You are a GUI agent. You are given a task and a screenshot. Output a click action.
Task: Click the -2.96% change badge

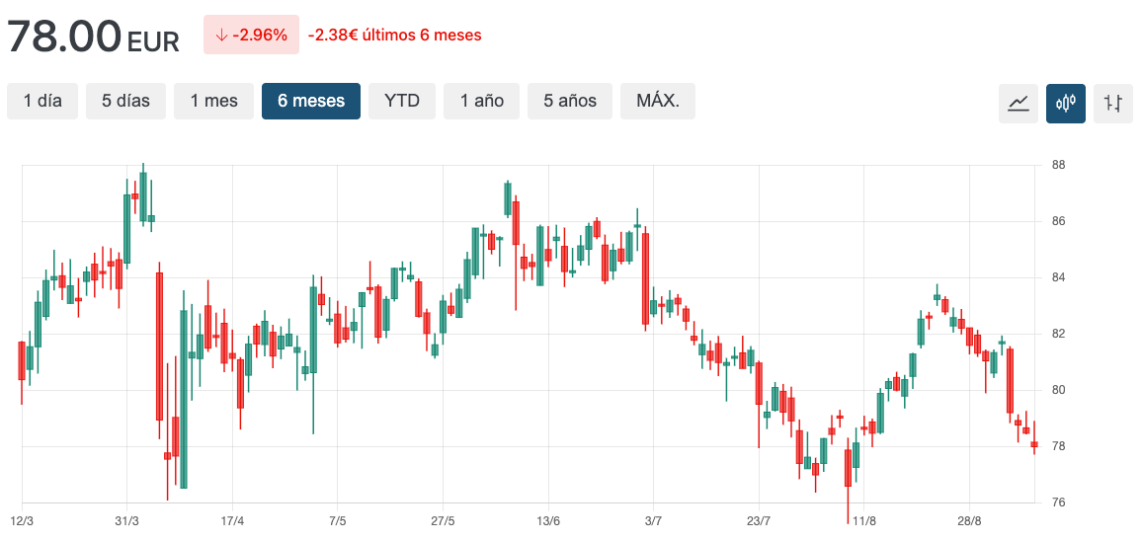point(251,35)
